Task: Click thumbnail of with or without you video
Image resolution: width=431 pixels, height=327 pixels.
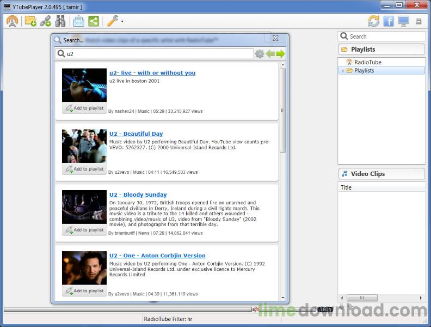Action: point(84,85)
